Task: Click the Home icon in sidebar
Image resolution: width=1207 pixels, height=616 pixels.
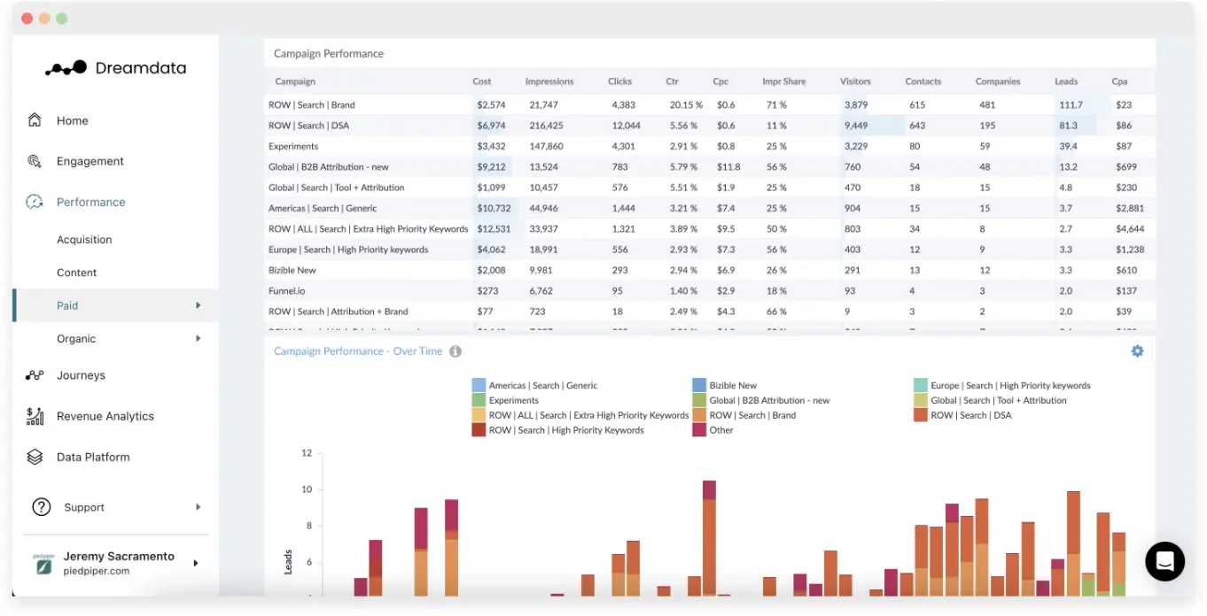Action: click(35, 120)
